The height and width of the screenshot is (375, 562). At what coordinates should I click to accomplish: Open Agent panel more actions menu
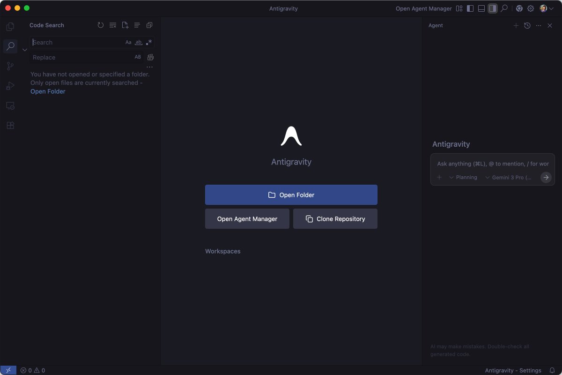tap(539, 26)
